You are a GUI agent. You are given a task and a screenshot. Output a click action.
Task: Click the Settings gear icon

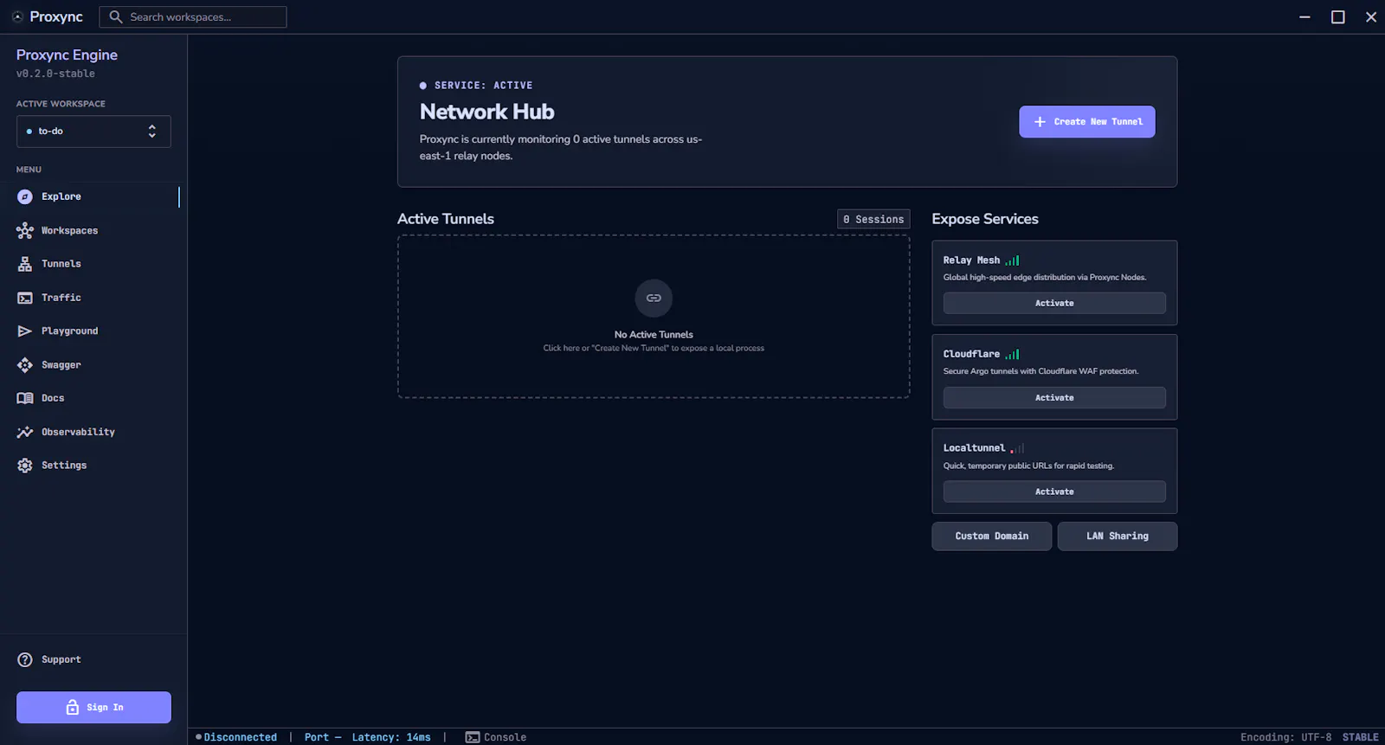(x=25, y=466)
